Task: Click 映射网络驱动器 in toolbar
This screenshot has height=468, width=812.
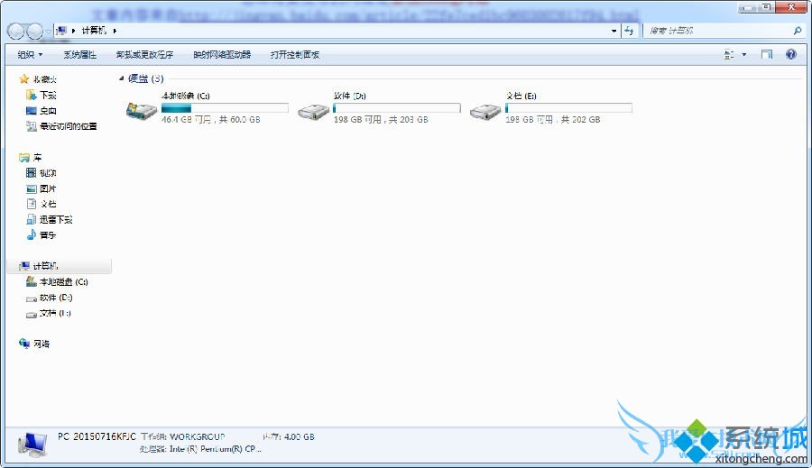Action: pos(222,54)
